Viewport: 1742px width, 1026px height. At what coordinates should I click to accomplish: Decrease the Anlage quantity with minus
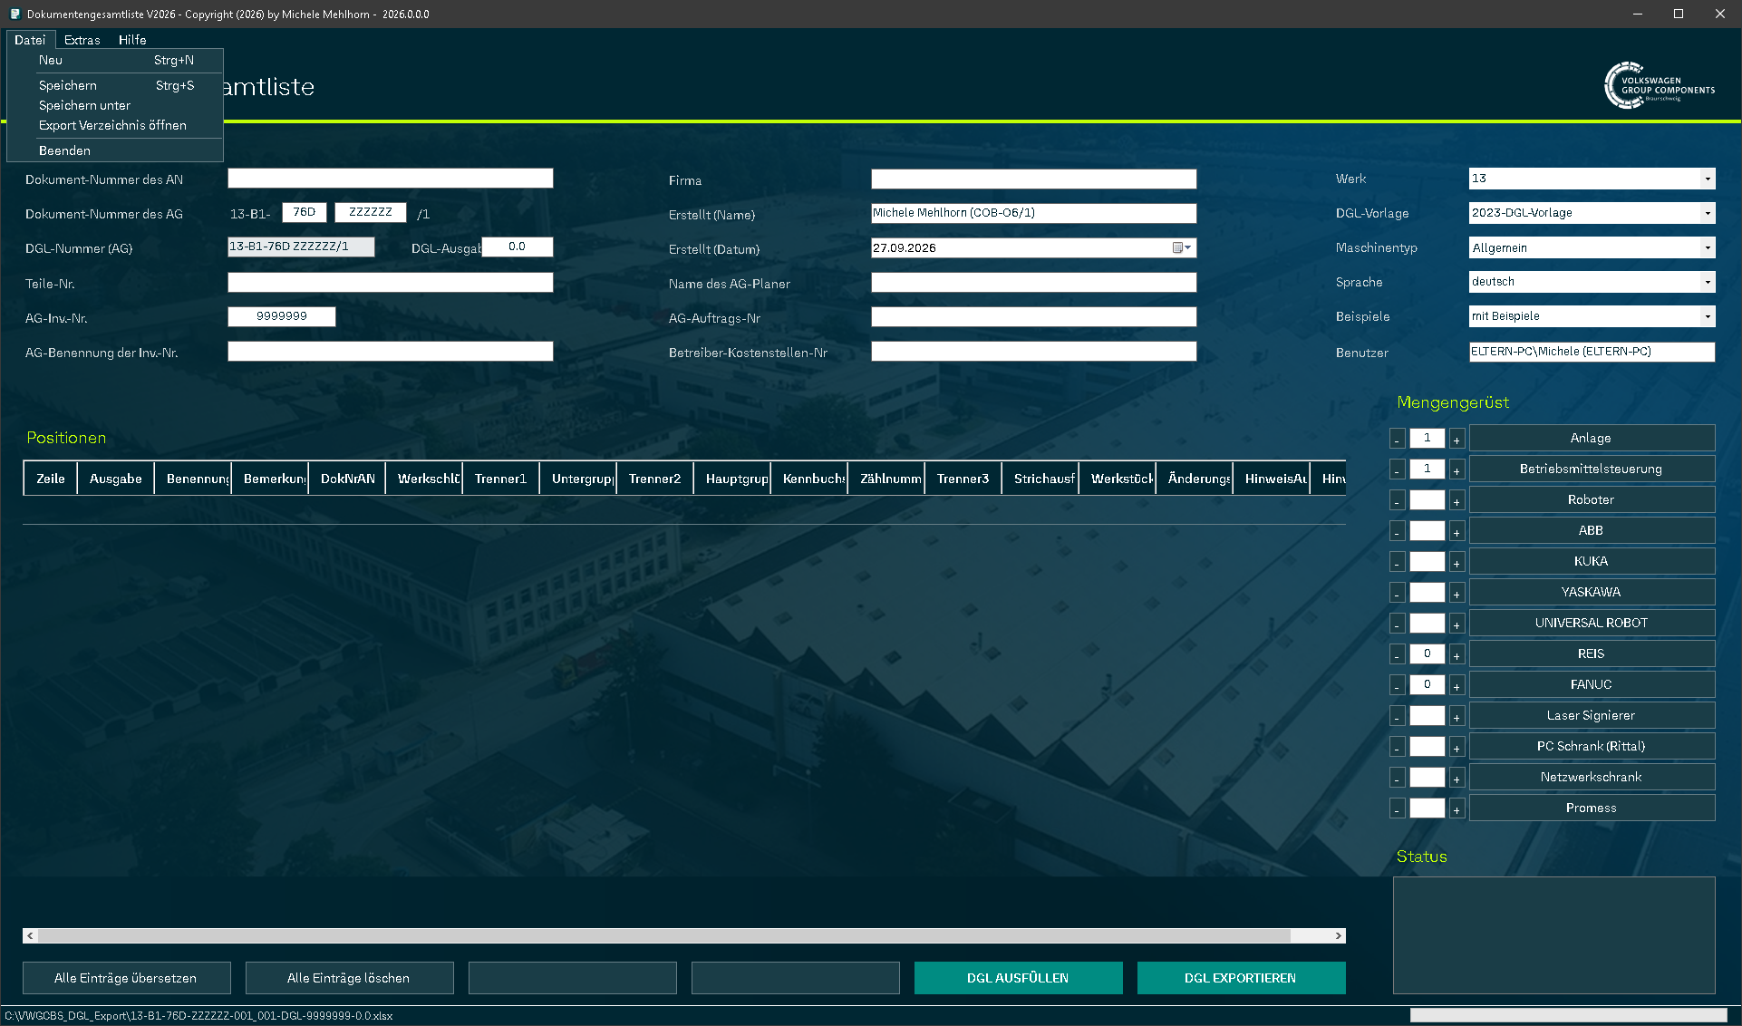1398,440
